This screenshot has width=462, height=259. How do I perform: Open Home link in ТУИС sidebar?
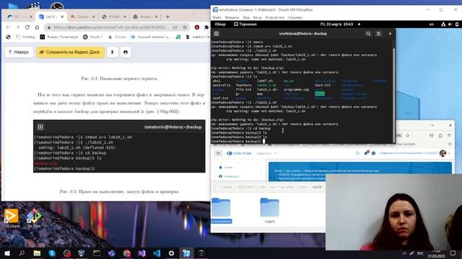click(x=225, y=168)
